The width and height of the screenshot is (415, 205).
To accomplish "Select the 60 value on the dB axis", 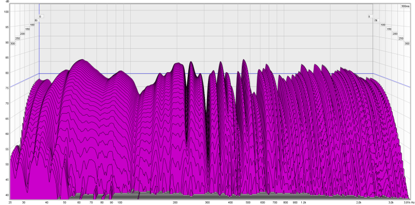I will pos(7,134).
